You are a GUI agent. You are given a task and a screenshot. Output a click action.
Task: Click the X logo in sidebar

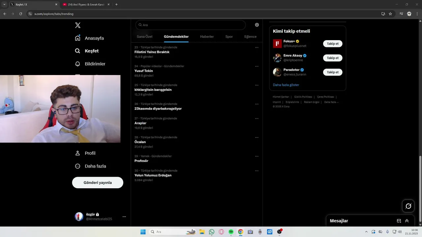[x=77, y=25]
